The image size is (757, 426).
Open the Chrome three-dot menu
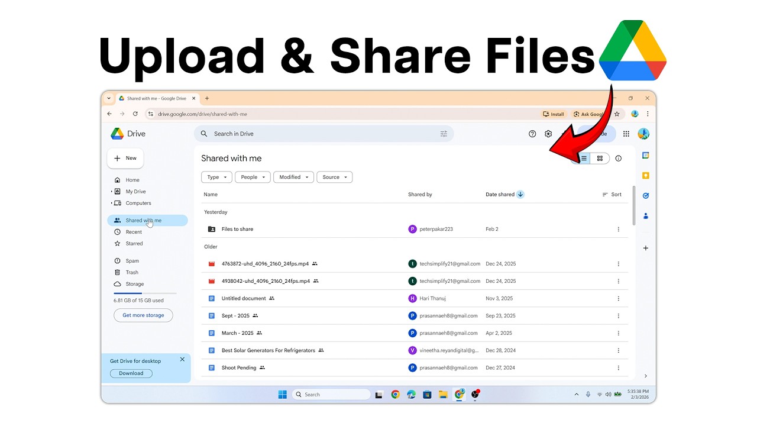pyautogui.click(x=648, y=114)
